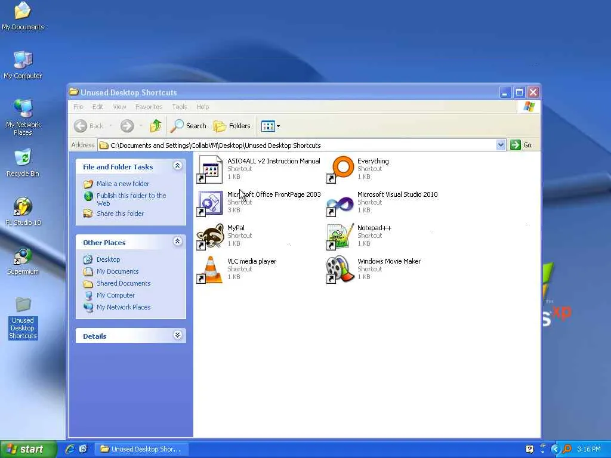Viewport: 611px width, 458px height.
Task: Open Forward history dropdown arrow
Action: pyautogui.click(x=141, y=126)
